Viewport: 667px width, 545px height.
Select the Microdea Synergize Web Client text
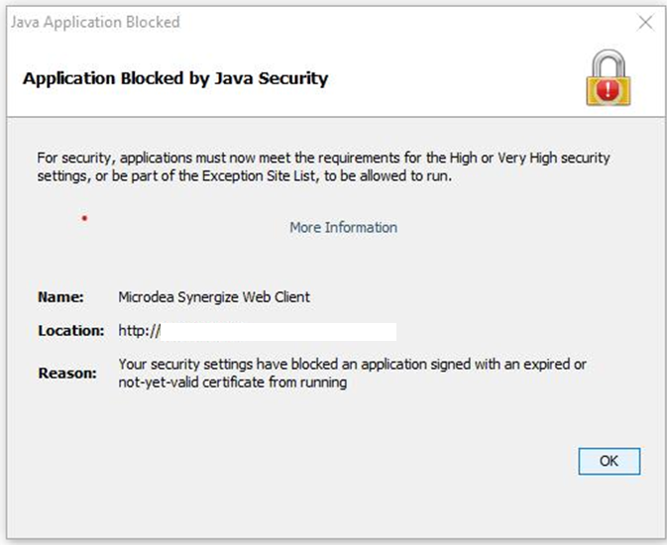(214, 297)
